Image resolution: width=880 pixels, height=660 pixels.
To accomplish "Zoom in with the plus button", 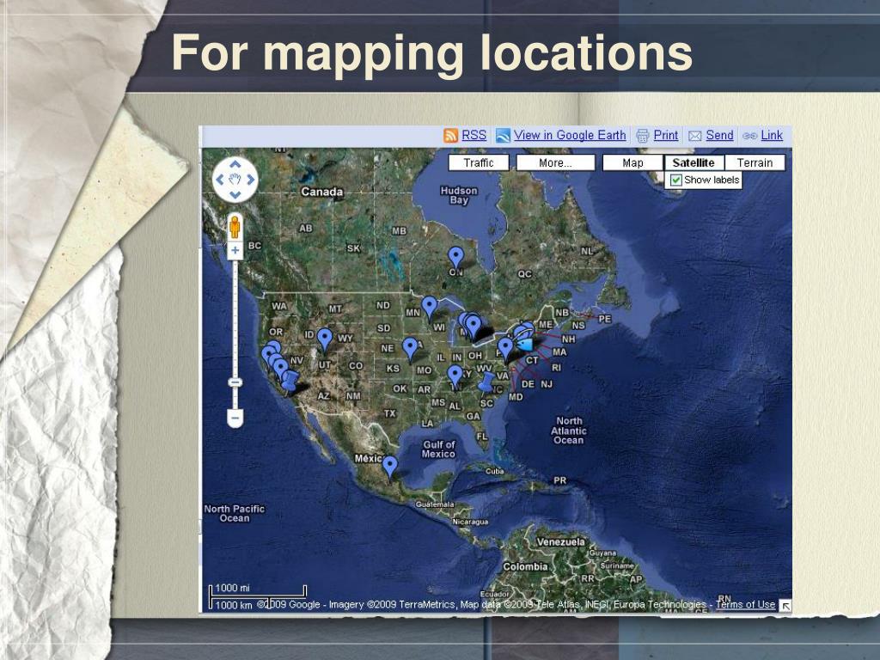I will pyautogui.click(x=235, y=251).
